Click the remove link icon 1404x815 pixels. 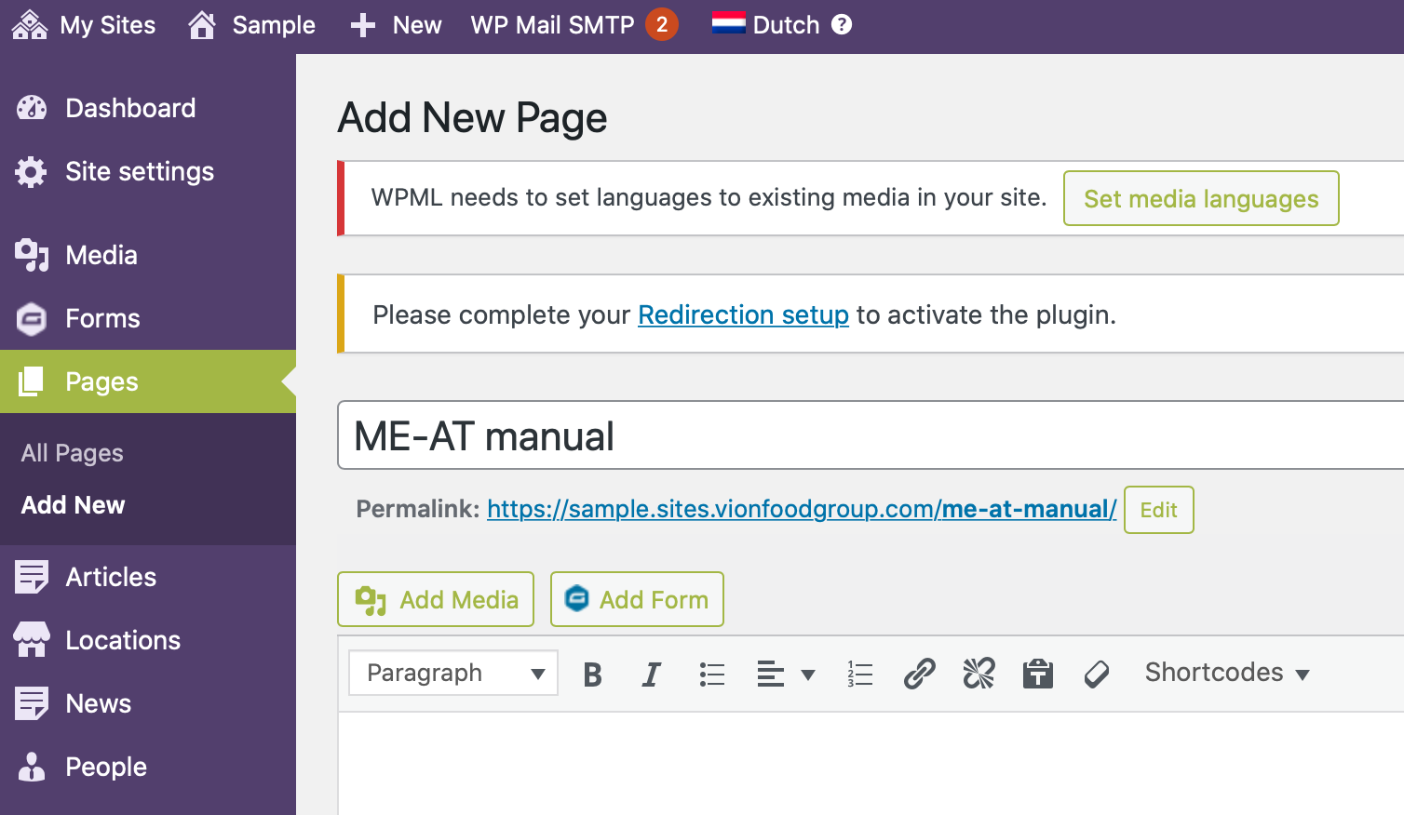point(979,674)
